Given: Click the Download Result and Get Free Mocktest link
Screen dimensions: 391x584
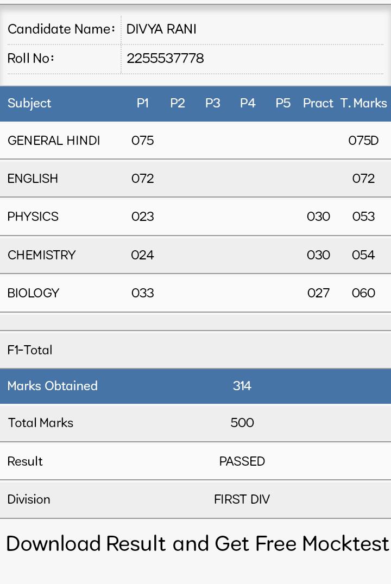Looking at the screenshot, I should point(198,543).
